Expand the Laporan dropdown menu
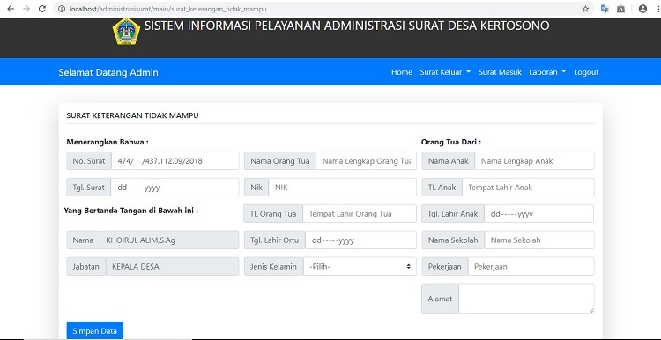The image size is (661, 340). [547, 72]
